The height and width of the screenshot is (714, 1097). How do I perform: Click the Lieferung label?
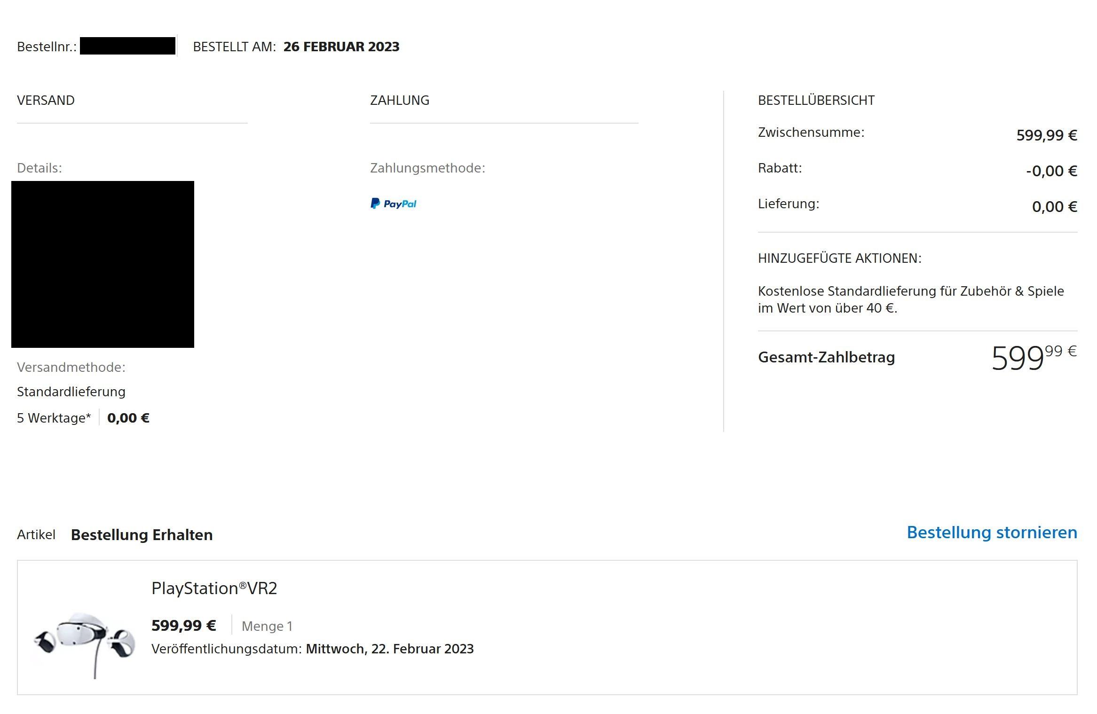tap(789, 204)
